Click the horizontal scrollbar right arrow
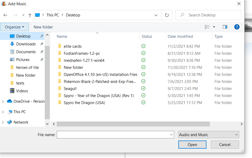The height and width of the screenshot is (158, 252). [242, 124]
